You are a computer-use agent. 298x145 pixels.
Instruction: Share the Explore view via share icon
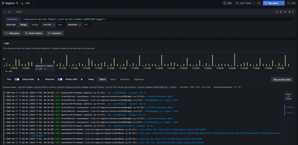click(17, 3)
